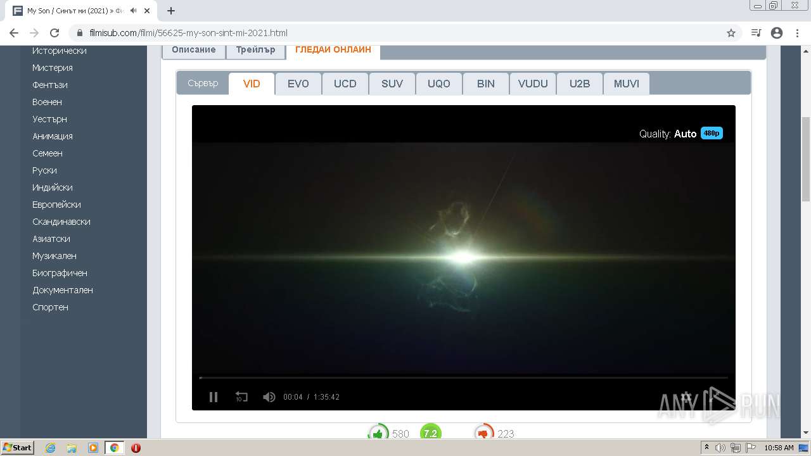Viewport: 811px width, 456px height.
Task: Click the green thumbs-up like icon
Action: click(x=378, y=433)
